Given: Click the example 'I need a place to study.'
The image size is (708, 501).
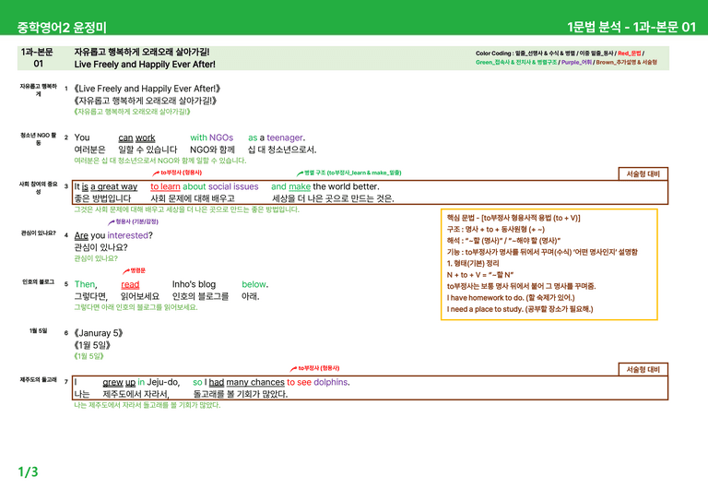Looking at the screenshot, I should pos(485,309).
